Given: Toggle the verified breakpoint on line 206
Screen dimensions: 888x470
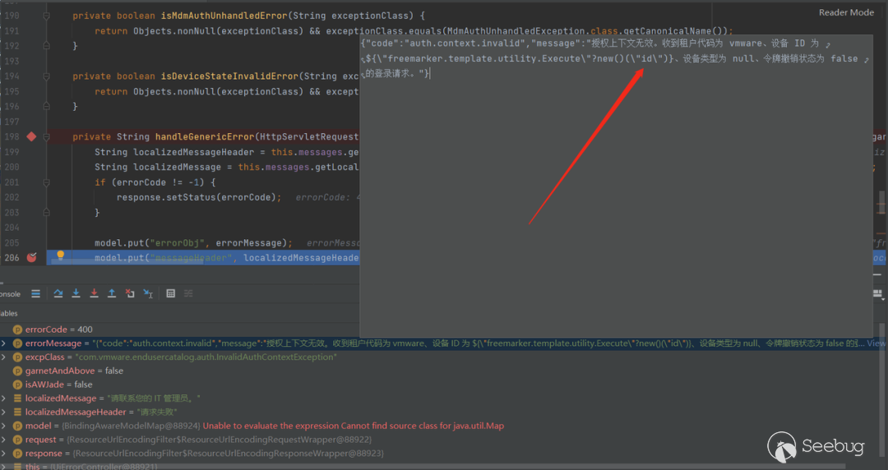Looking at the screenshot, I should click(32, 258).
